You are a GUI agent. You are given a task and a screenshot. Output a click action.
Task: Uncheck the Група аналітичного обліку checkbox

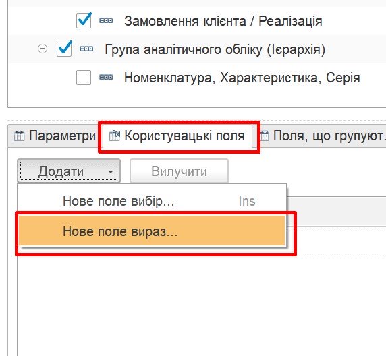(x=64, y=49)
